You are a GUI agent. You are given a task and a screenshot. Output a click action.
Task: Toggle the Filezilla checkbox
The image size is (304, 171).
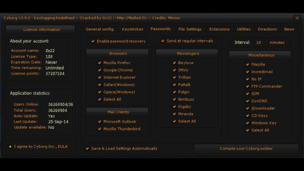point(248,64)
